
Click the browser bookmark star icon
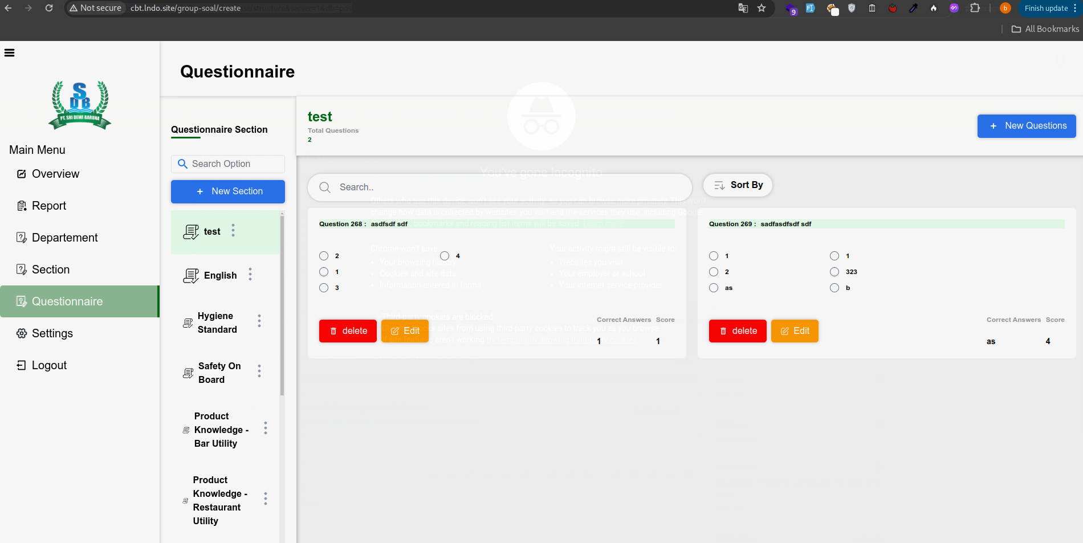tap(762, 8)
